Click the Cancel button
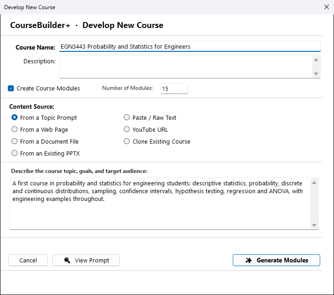This screenshot has height=295, width=334. [28, 260]
